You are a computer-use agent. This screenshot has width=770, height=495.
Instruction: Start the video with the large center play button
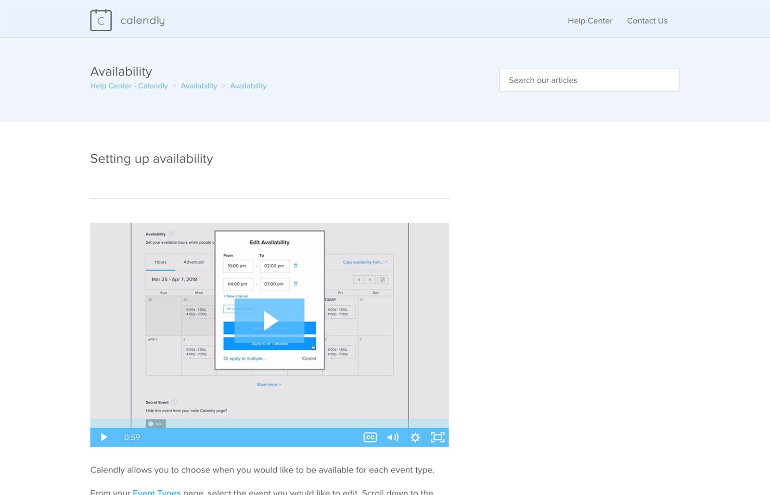(269, 321)
